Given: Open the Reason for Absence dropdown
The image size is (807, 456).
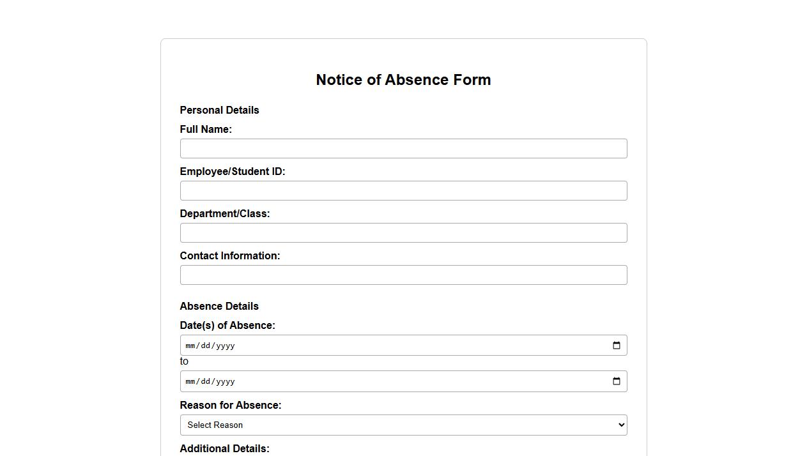Looking at the screenshot, I should (403, 425).
